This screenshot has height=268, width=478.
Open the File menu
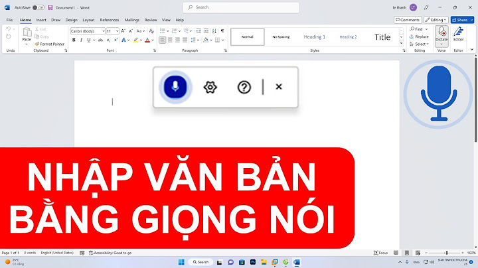tap(9, 20)
